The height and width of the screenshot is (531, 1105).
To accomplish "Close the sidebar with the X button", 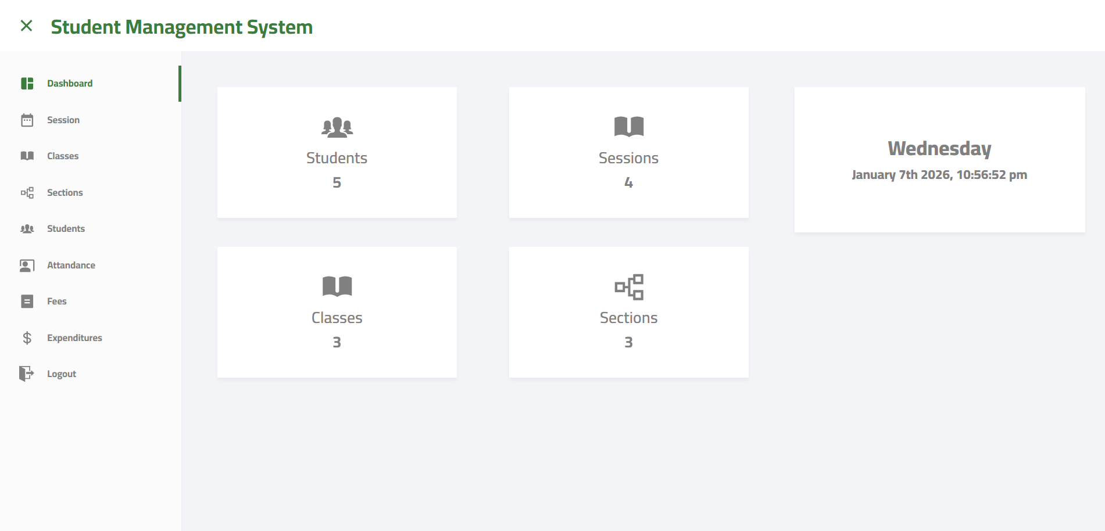I will tap(27, 26).
